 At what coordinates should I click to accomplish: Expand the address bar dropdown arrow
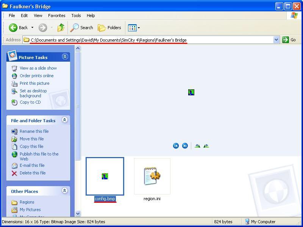click(276, 40)
